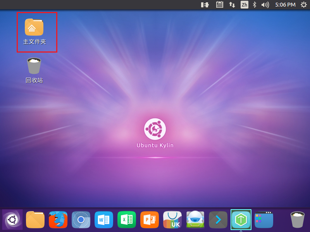The width and height of the screenshot is (310, 232).
Task: Open the robot assistant shopping-basket app
Action: pos(195,220)
